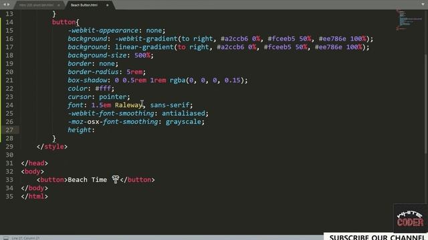Switch to the first inactive html tab
This screenshot has width=428, height=240.
point(36,5)
